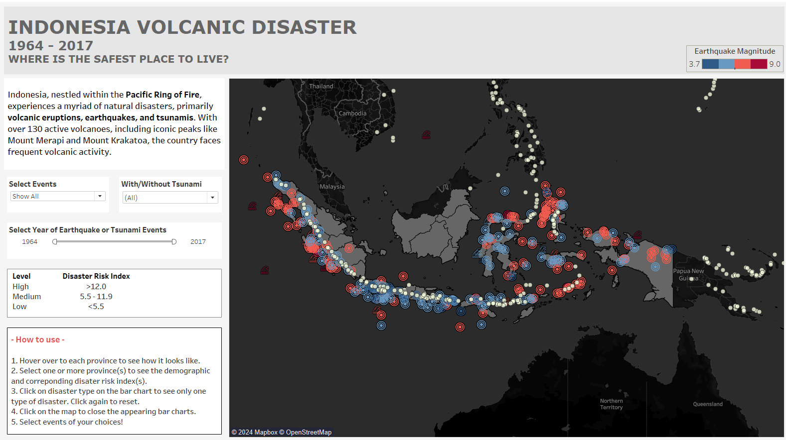Select the crimson Earthquake Magnitude legend swatch

(759, 64)
